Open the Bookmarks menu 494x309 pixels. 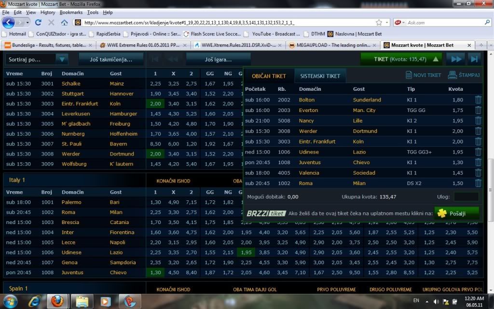click(71, 12)
